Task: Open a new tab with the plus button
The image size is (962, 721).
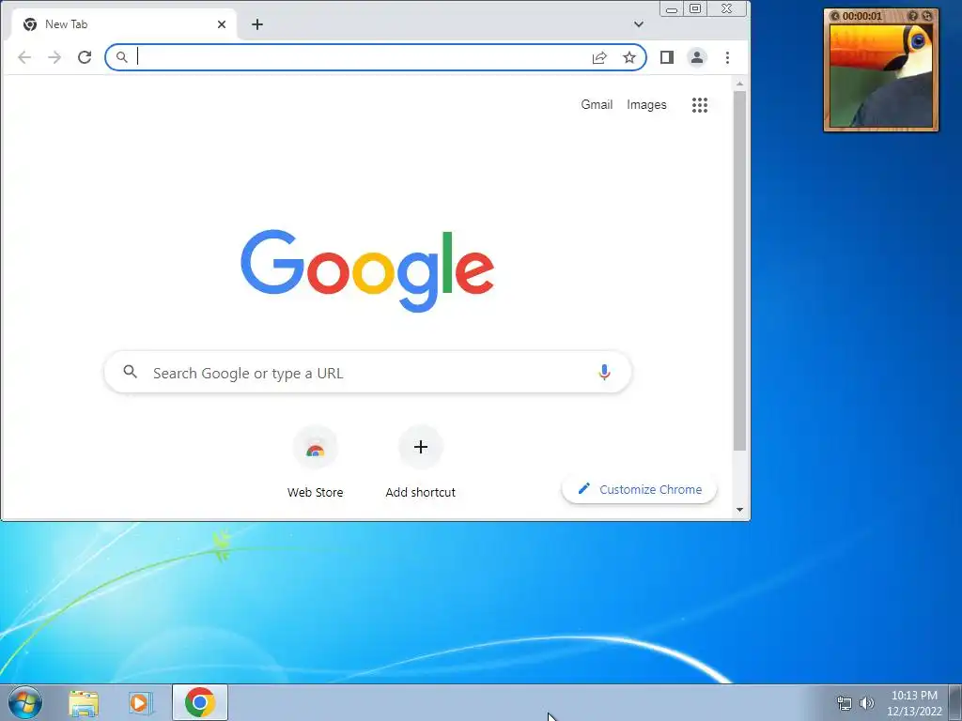Action: [x=257, y=24]
